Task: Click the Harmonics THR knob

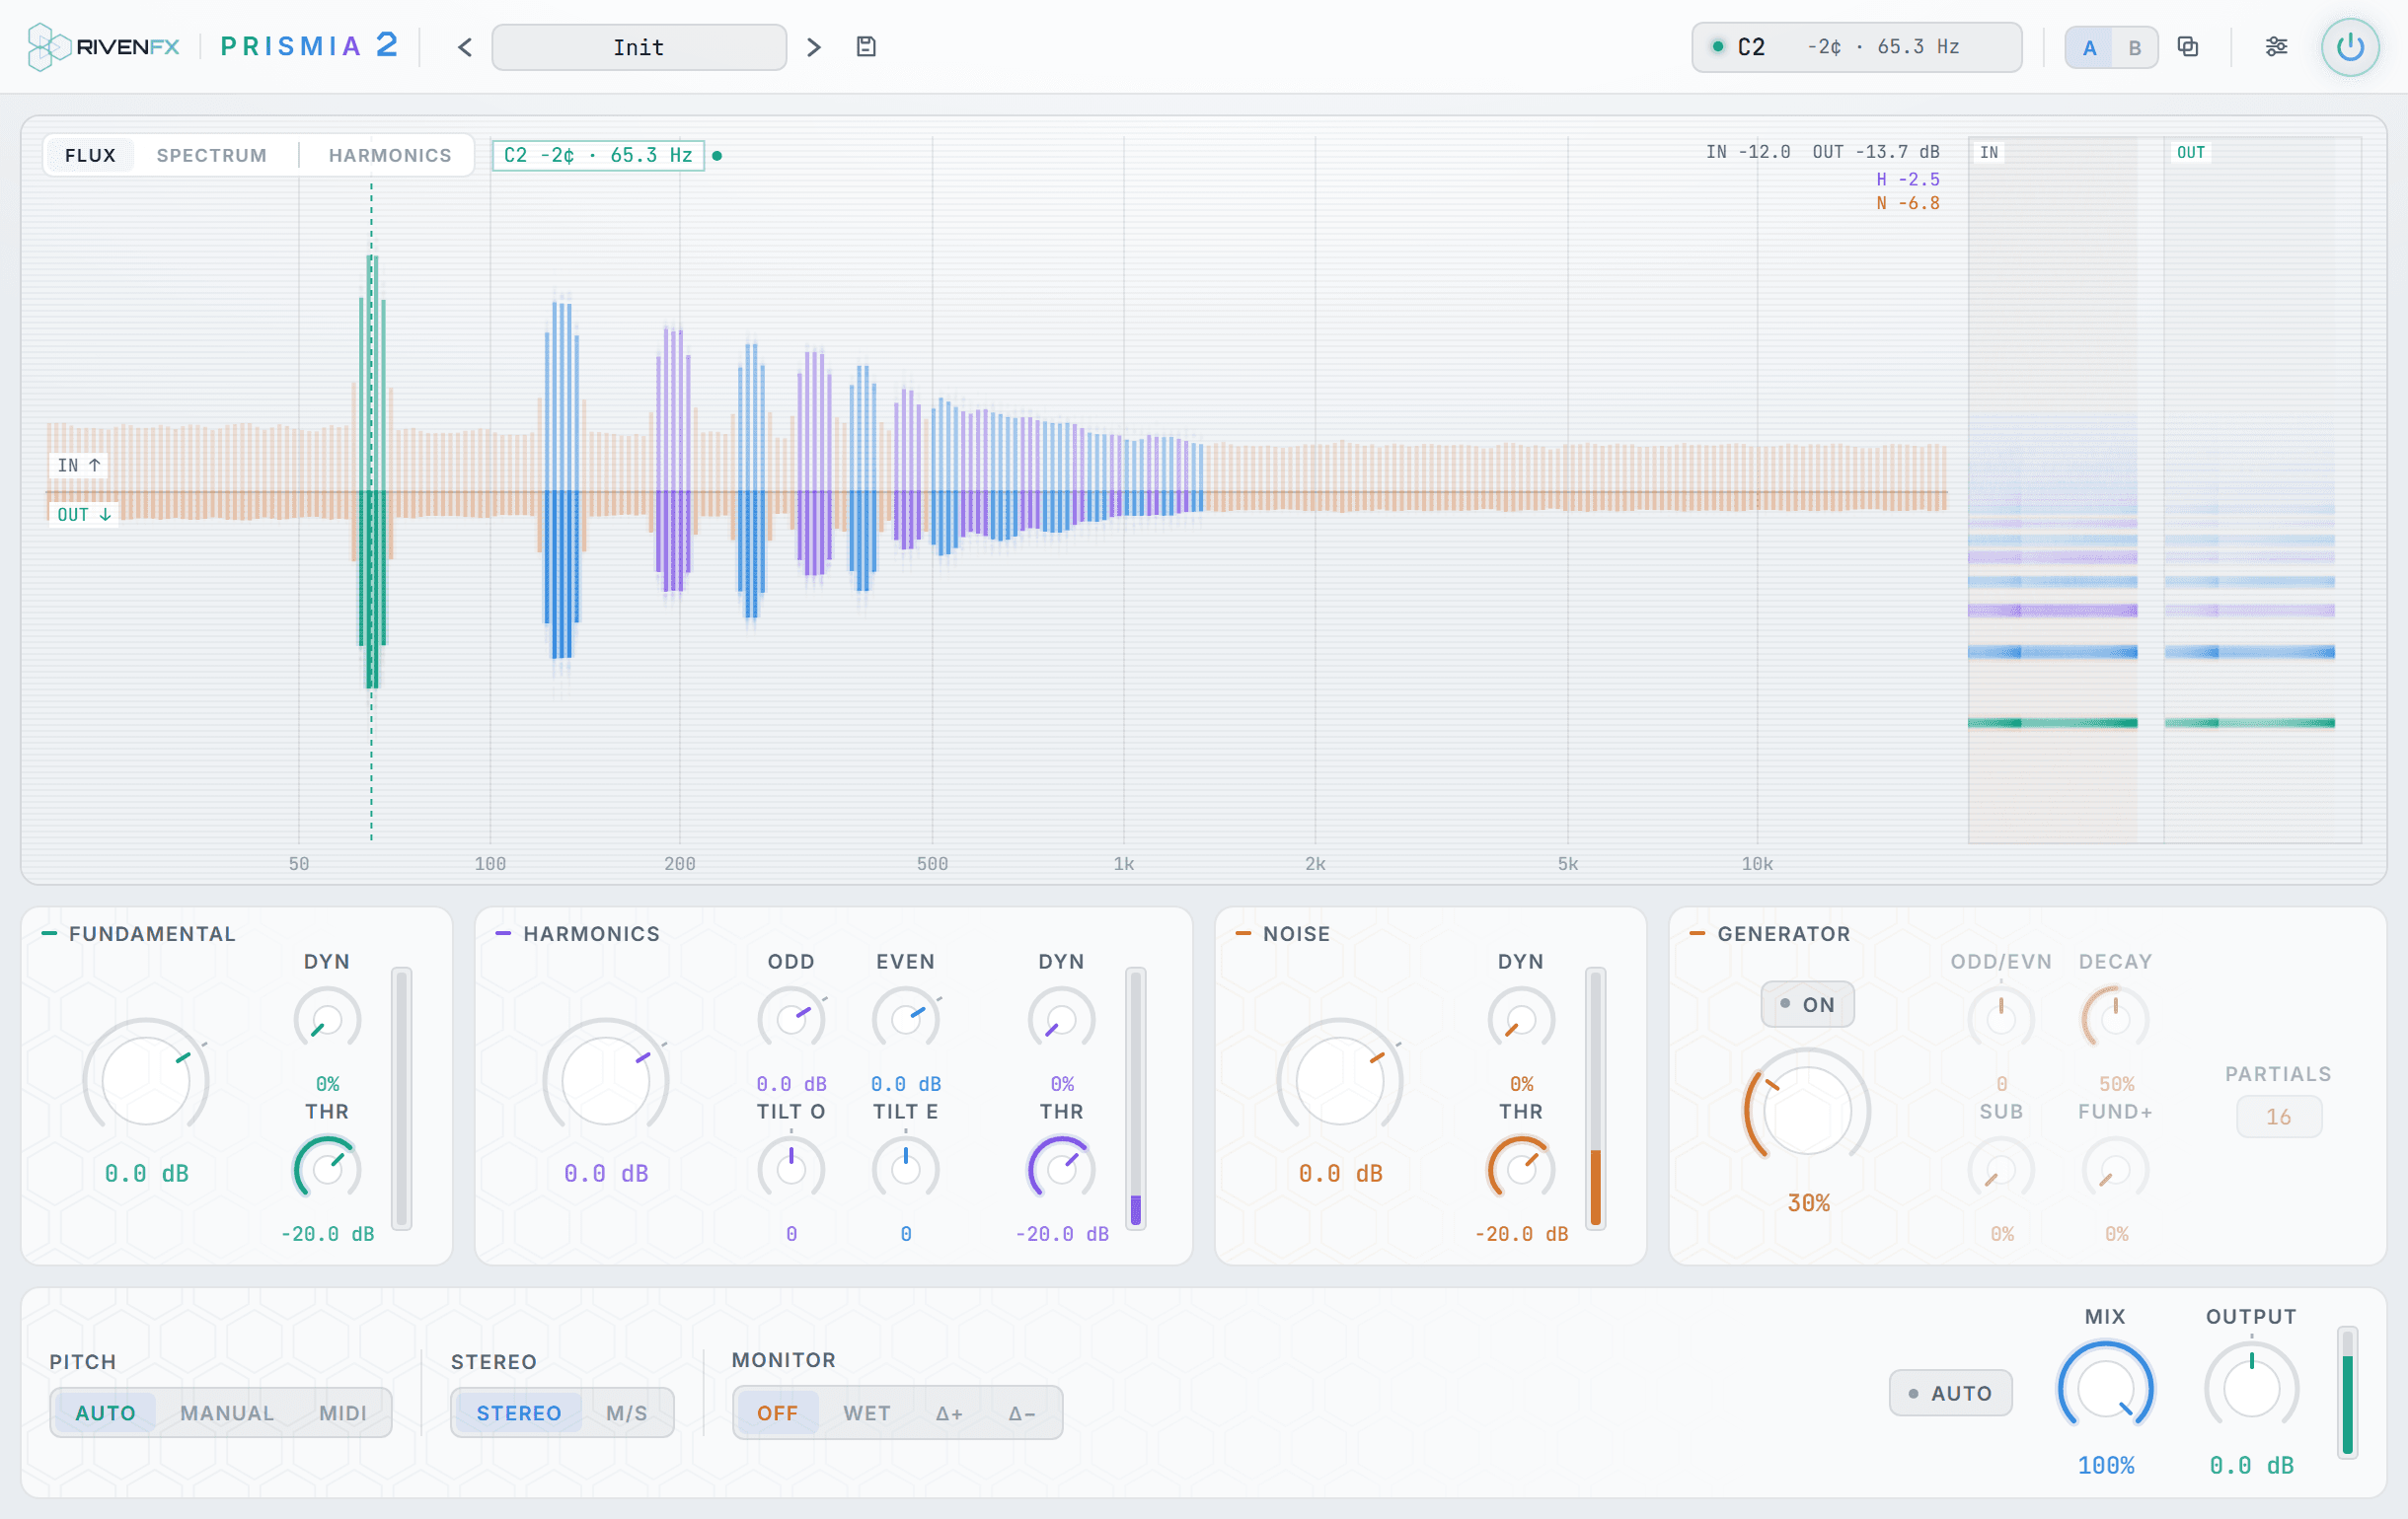Action: (x=1062, y=1168)
